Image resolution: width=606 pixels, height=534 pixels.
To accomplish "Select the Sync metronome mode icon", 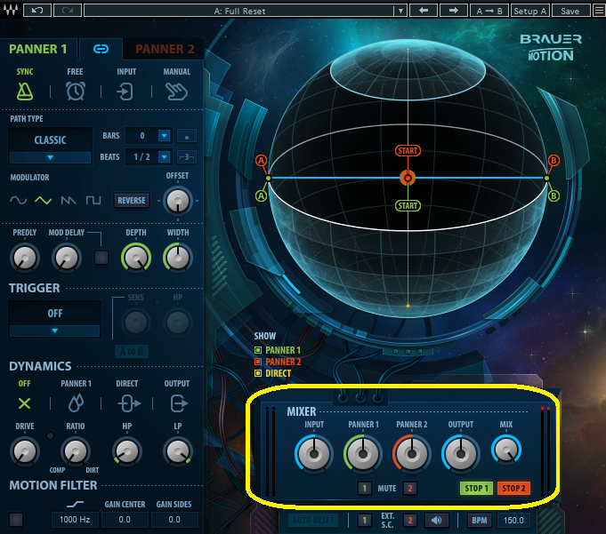I will tap(25, 91).
